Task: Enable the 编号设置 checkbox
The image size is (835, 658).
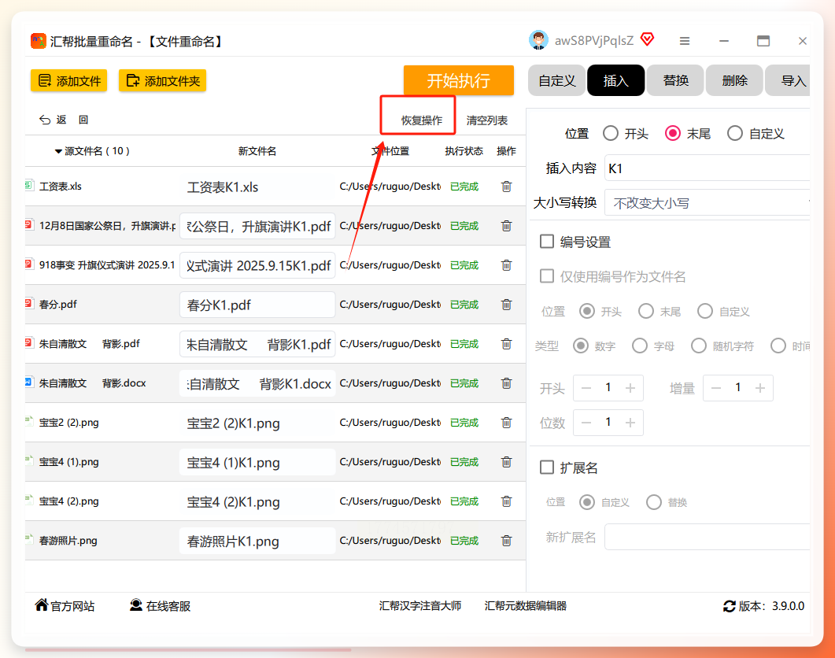Action: [547, 242]
